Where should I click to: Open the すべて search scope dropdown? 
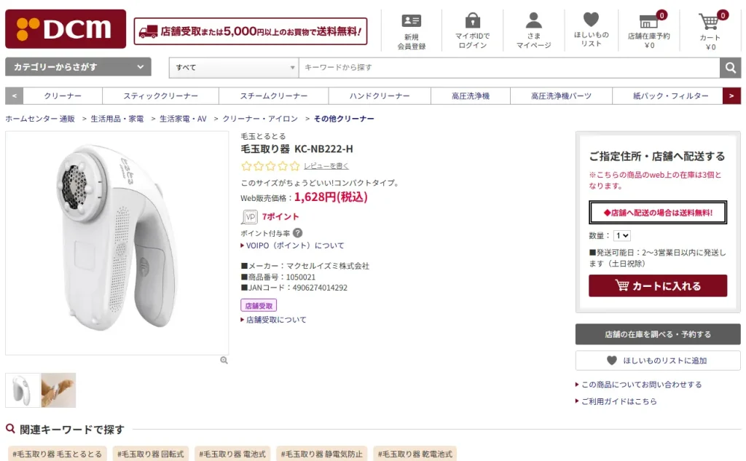point(233,67)
